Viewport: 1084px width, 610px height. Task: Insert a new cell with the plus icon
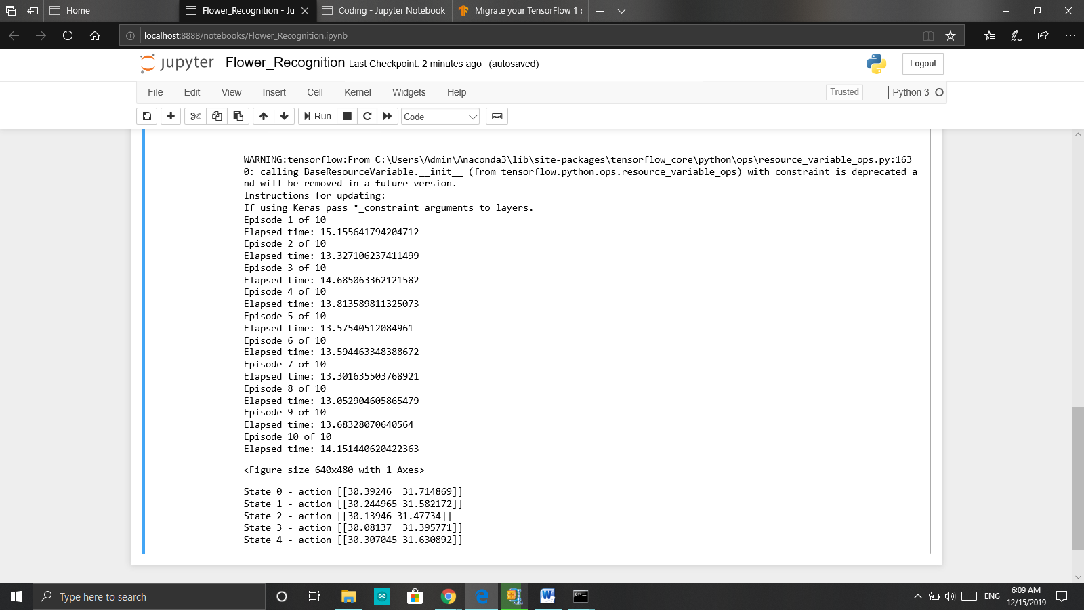tap(170, 116)
